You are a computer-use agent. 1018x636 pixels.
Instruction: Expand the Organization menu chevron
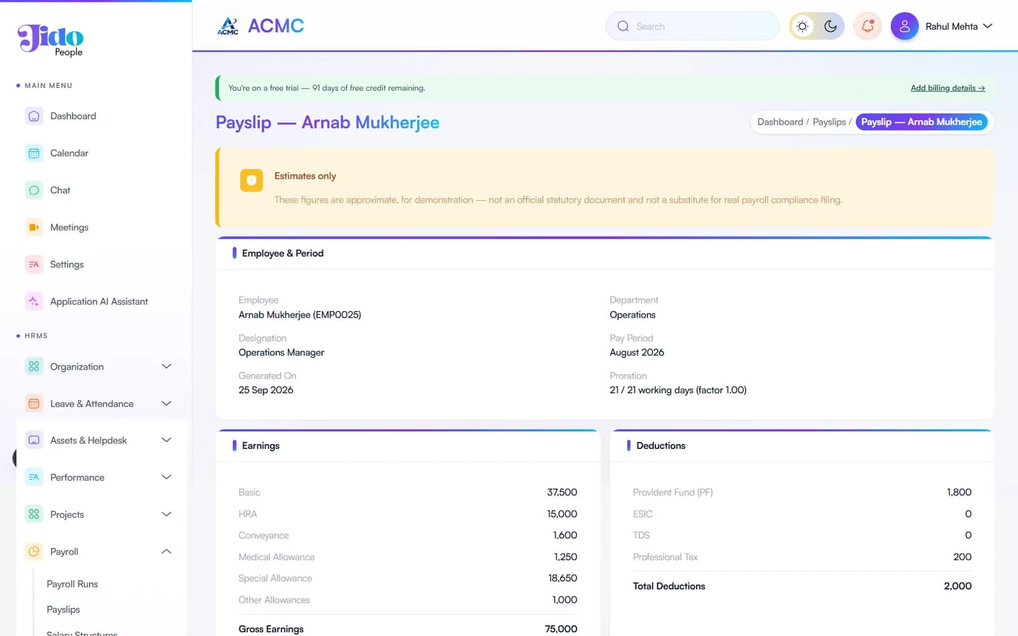(167, 366)
